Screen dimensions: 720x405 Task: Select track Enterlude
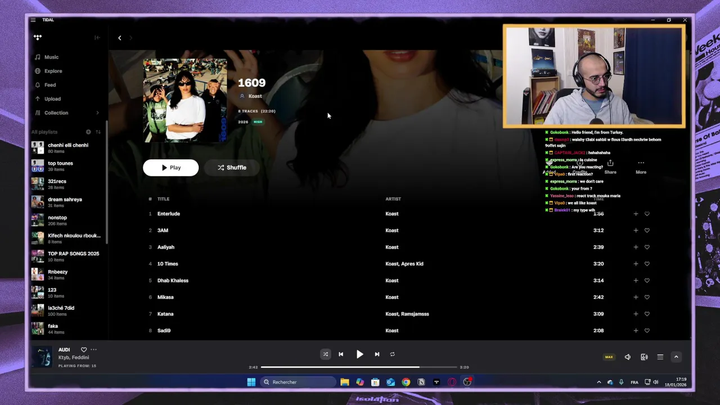pos(169,214)
